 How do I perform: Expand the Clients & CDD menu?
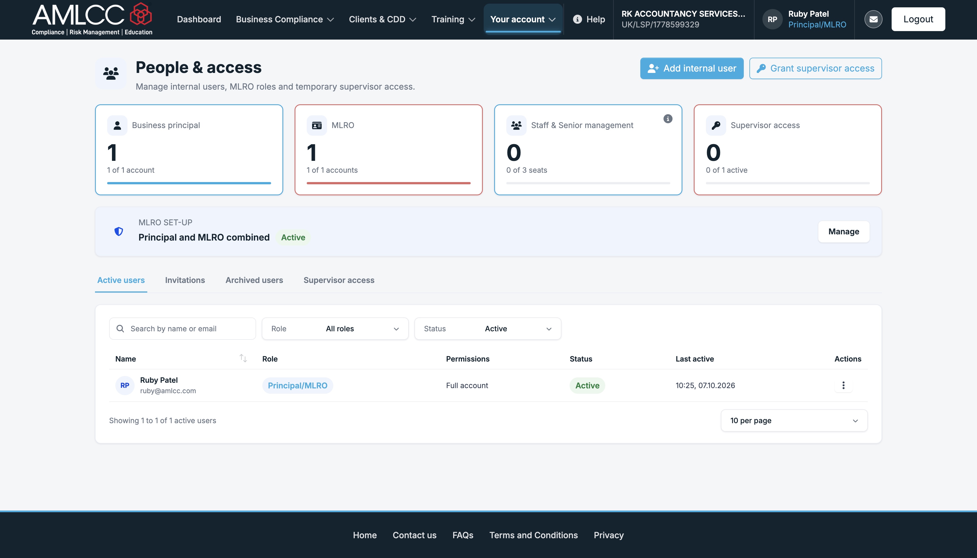pyautogui.click(x=382, y=19)
